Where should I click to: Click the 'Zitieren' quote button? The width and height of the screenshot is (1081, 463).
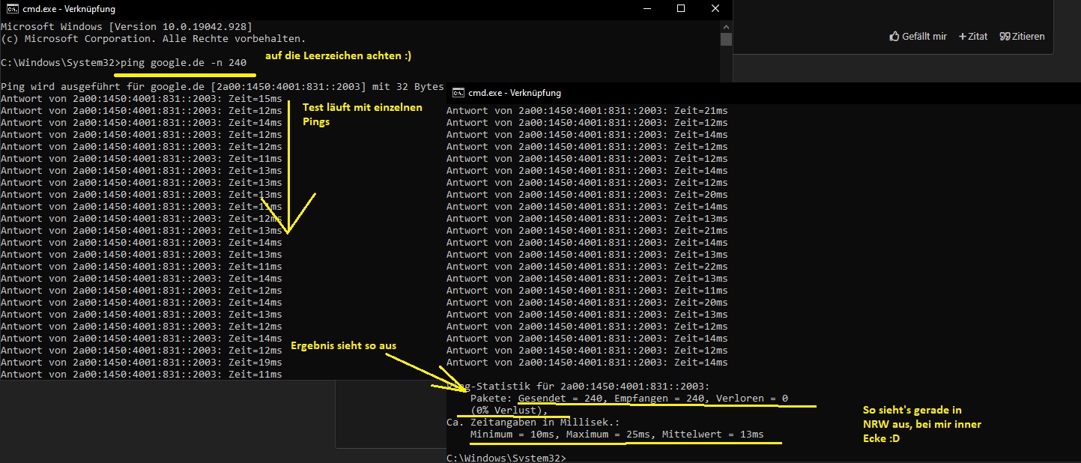click(1022, 36)
